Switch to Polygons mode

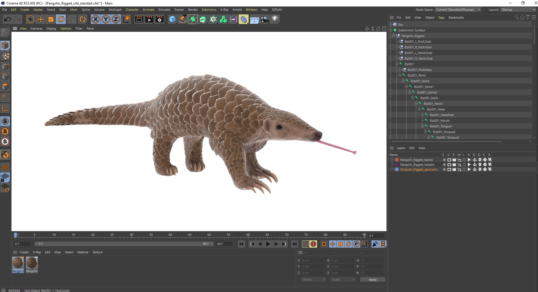(5, 87)
